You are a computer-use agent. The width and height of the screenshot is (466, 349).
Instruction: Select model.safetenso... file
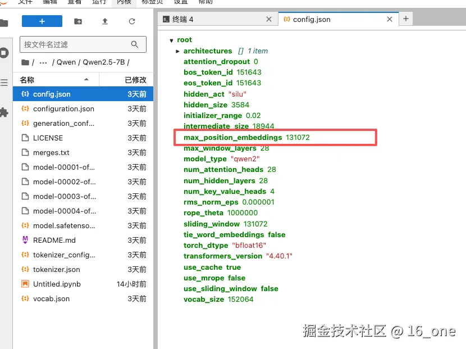(x=83, y=225)
